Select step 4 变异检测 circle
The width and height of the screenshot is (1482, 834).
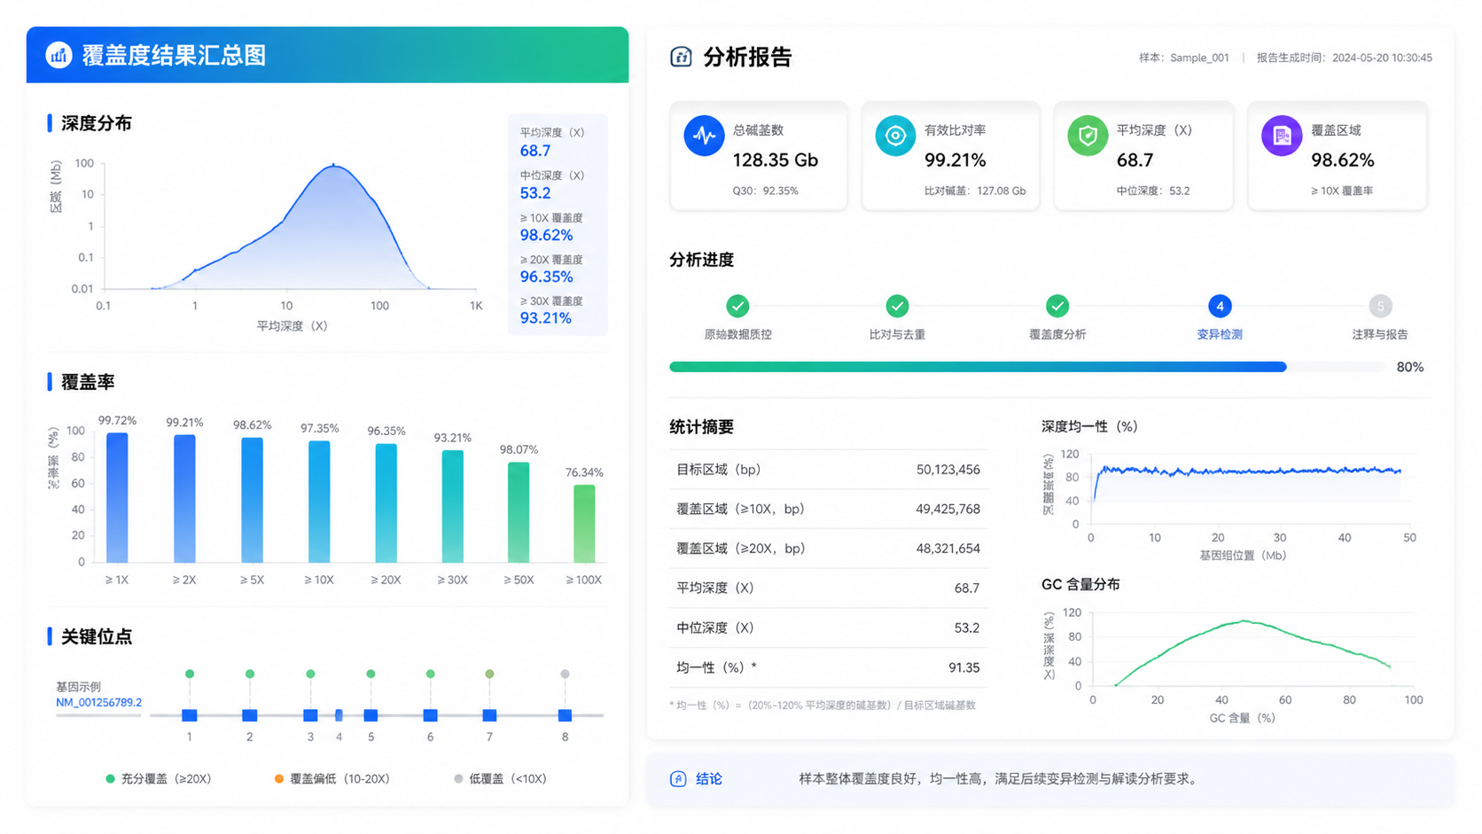[x=1220, y=306]
